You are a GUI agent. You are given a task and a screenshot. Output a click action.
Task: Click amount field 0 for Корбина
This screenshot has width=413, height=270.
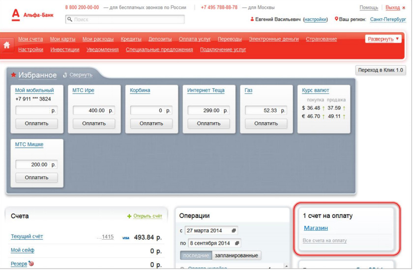point(151,110)
